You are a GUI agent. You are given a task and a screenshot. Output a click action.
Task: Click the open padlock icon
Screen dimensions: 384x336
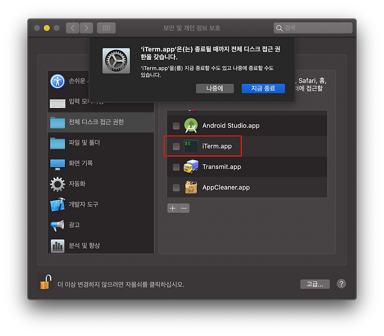pos(46,282)
